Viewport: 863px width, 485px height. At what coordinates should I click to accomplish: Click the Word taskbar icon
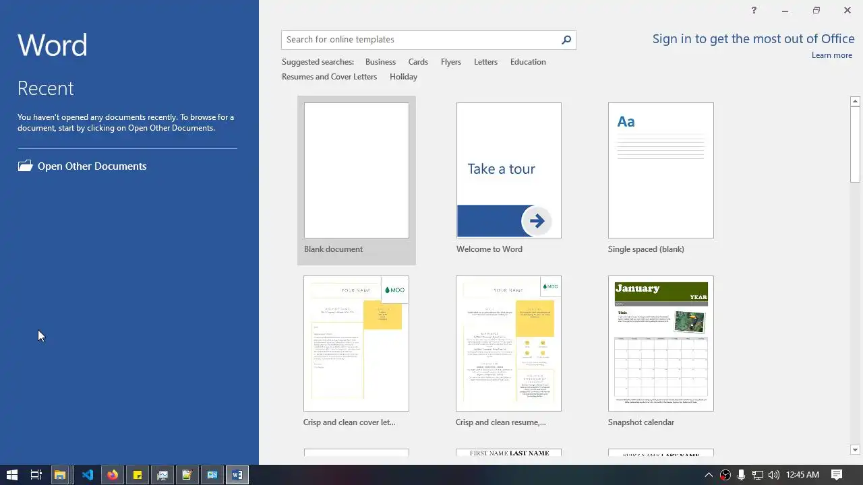tap(237, 475)
